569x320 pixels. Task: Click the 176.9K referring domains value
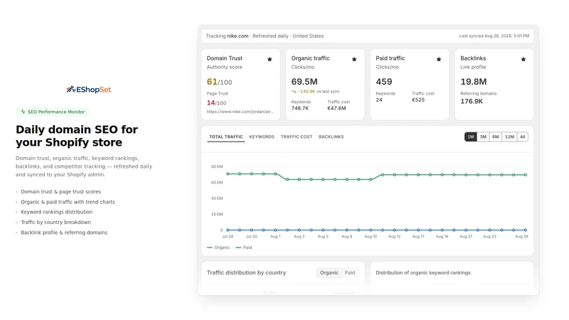click(472, 101)
